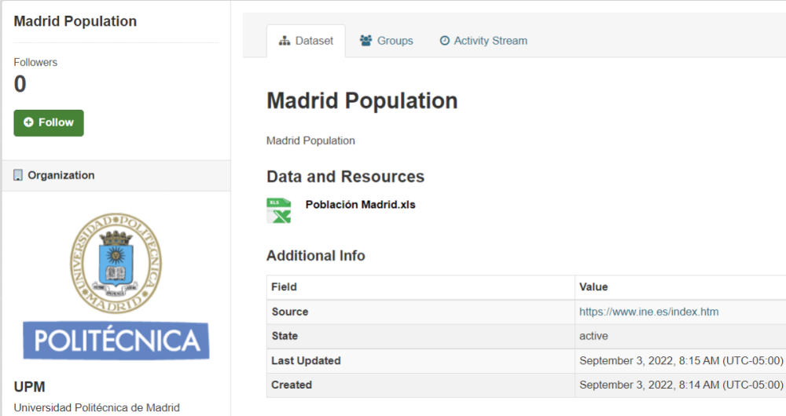Click the users icon beside Groups
Viewport: 786px width, 416px height.
[x=365, y=41]
